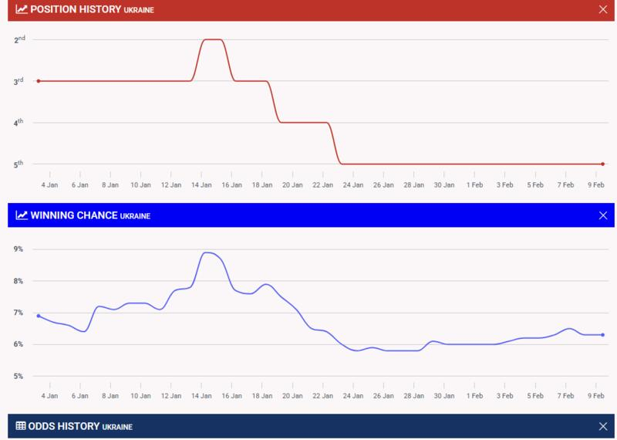617x440 pixels.
Task: Select the last blue data point on Winning Chance chart
Action: pyautogui.click(x=602, y=335)
